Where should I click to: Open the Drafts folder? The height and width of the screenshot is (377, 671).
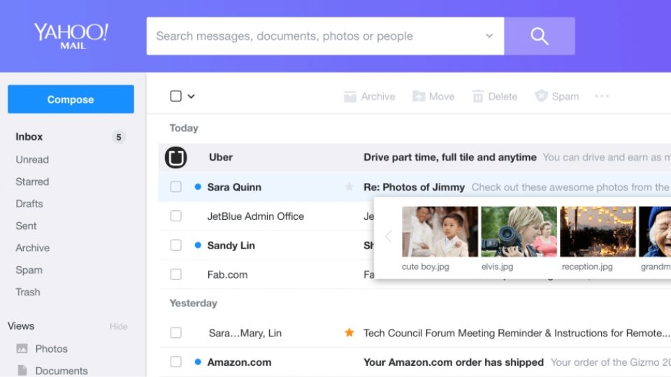pyautogui.click(x=29, y=203)
